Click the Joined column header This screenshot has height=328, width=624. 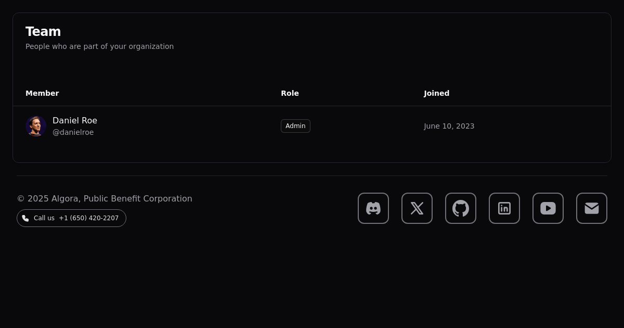click(x=436, y=93)
